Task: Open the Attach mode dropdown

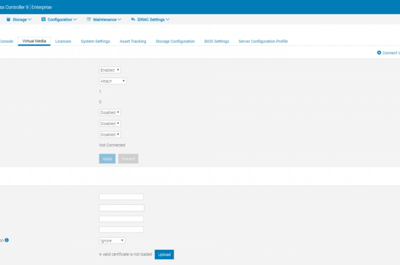Action: click(x=112, y=81)
